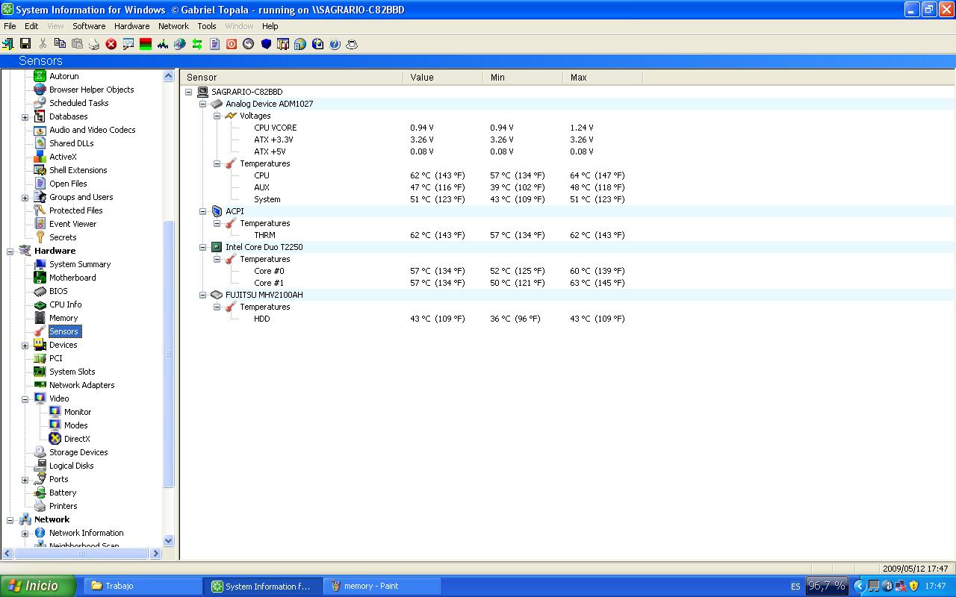Open the Edit menu
Image resolution: width=956 pixels, height=597 pixels.
point(31,26)
